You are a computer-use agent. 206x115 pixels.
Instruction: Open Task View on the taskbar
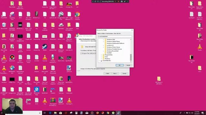45,113
